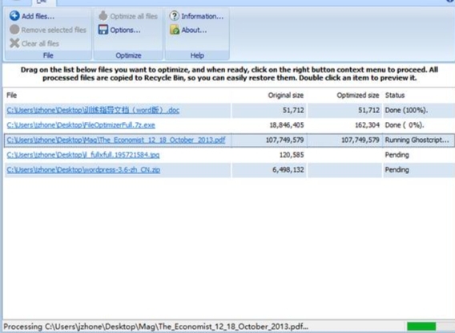Open the wordpress-3.6-zh_CN.zip link

(83, 170)
